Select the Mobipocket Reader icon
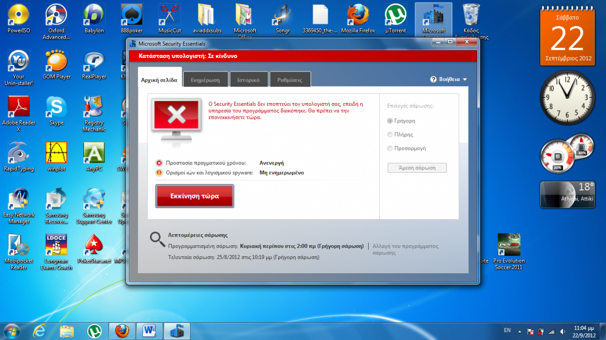 19,252
